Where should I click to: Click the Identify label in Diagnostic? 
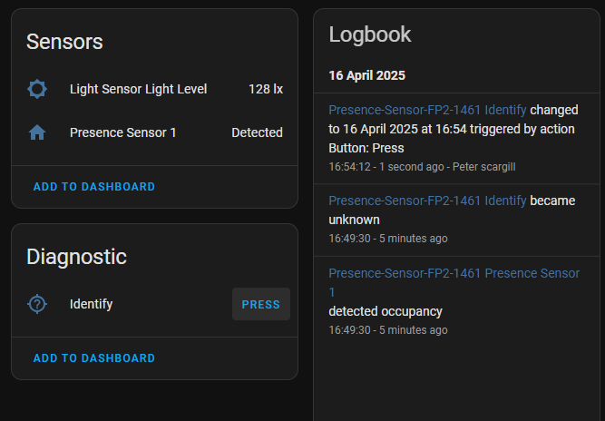click(x=91, y=304)
